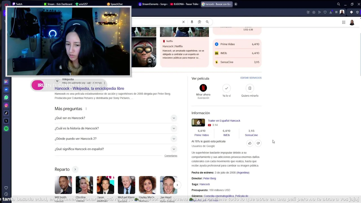361x203 pixels.
Task: Search by image with Google Lens icon
Action: (199, 22)
